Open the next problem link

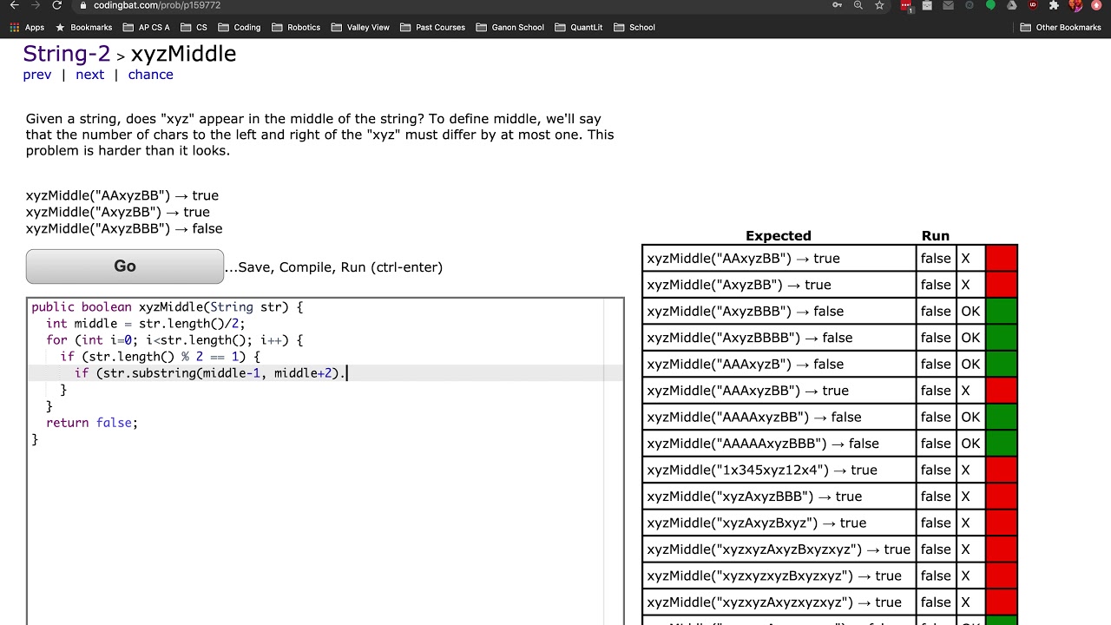pos(90,75)
